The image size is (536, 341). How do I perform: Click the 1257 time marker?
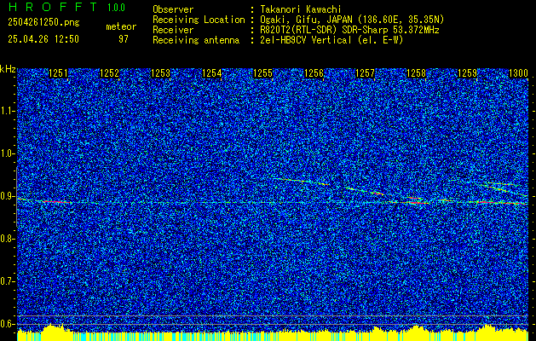point(365,73)
